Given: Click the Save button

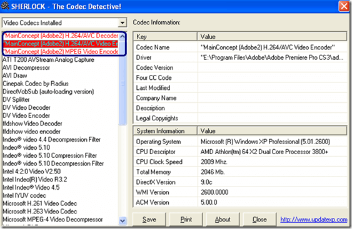Looking at the screenshot, I should coord(149,219).
